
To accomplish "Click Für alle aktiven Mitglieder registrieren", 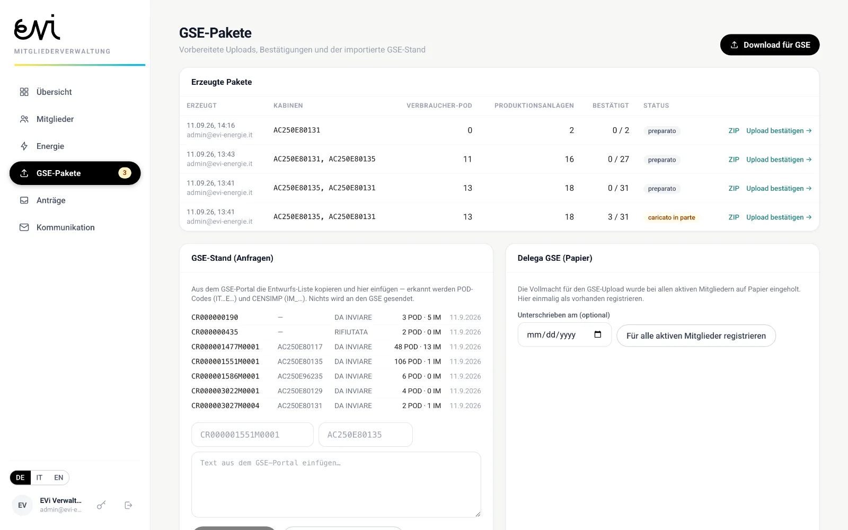I will coord(696,335).
